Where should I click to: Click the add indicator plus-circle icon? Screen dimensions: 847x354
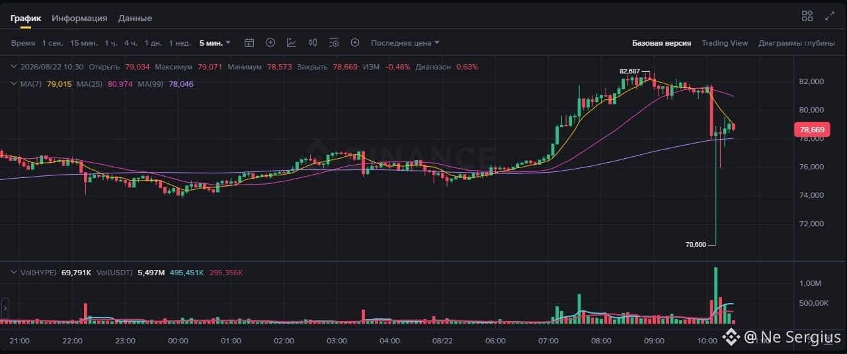click(x=270, y=43)
